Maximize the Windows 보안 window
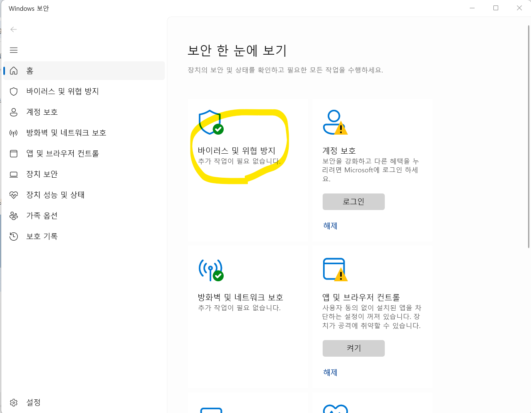 (x=496, y=8)
